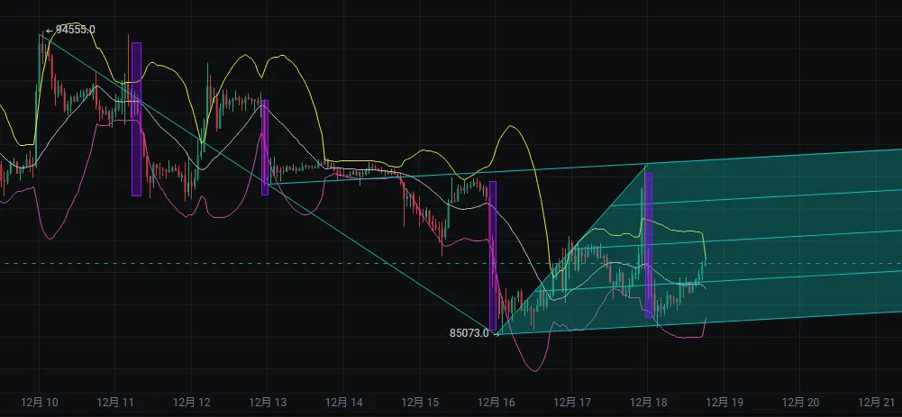Select the 12月 18 date label
Image resolution: width=902 pixels, height=417 pixels.
pos(648,402)
